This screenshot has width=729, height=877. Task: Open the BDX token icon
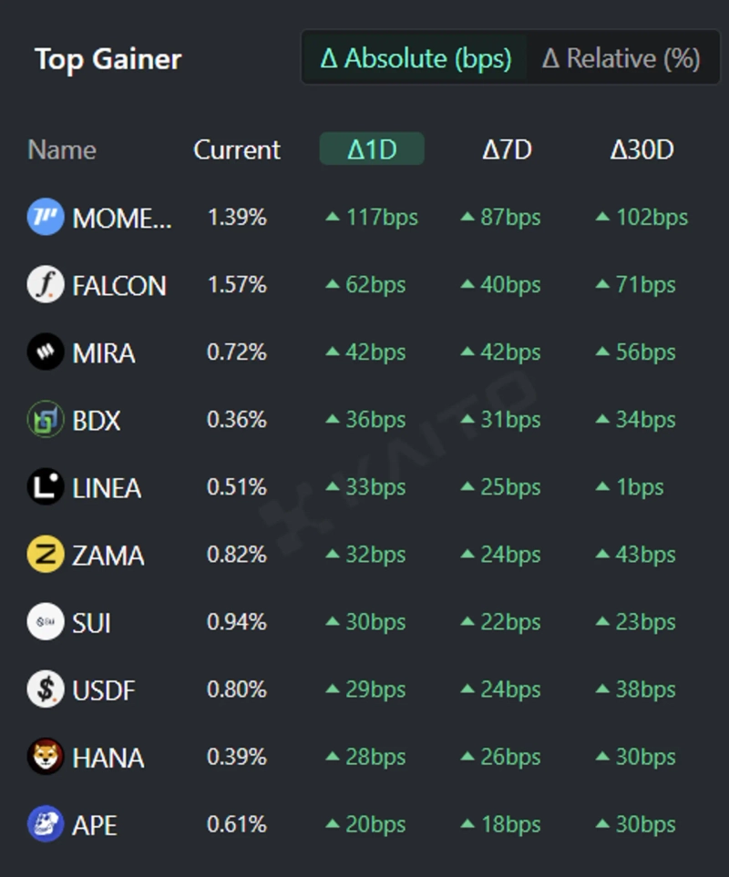click(46, 420)
